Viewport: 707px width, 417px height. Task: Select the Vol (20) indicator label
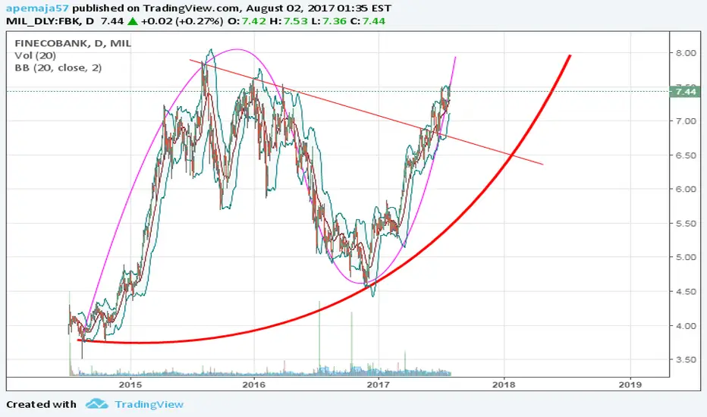coord(35,55)
